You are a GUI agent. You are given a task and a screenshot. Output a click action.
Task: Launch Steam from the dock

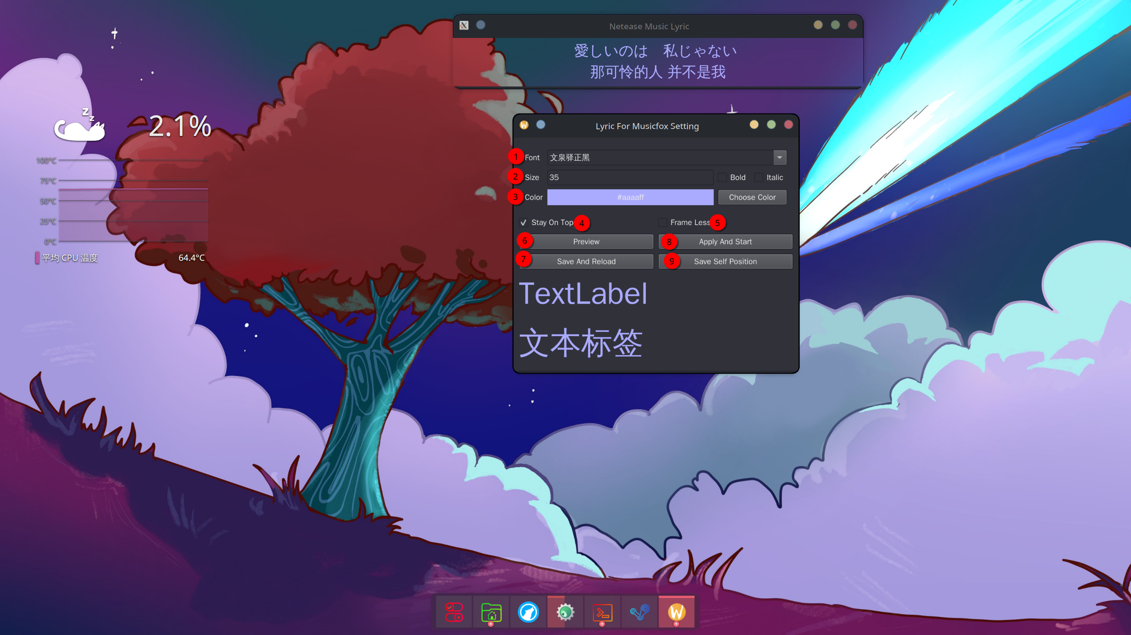click(x=639, y=612)
